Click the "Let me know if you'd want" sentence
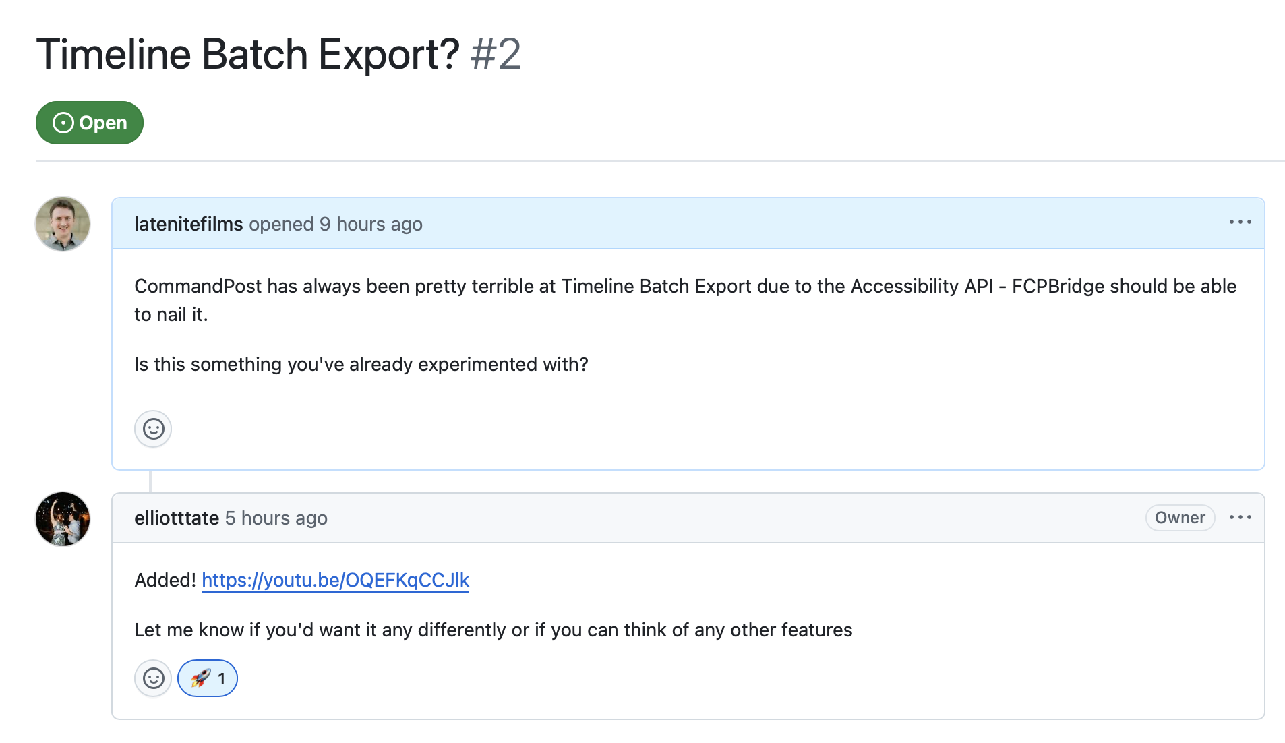1285x743 pixels. tap(493, 630)
